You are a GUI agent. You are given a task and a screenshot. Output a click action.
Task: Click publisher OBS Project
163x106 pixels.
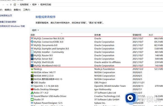click(x=100, y=83)
